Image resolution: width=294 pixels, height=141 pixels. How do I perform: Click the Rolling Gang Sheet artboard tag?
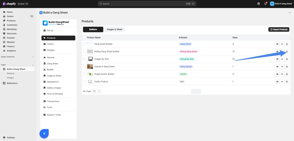tap(188, 51)
